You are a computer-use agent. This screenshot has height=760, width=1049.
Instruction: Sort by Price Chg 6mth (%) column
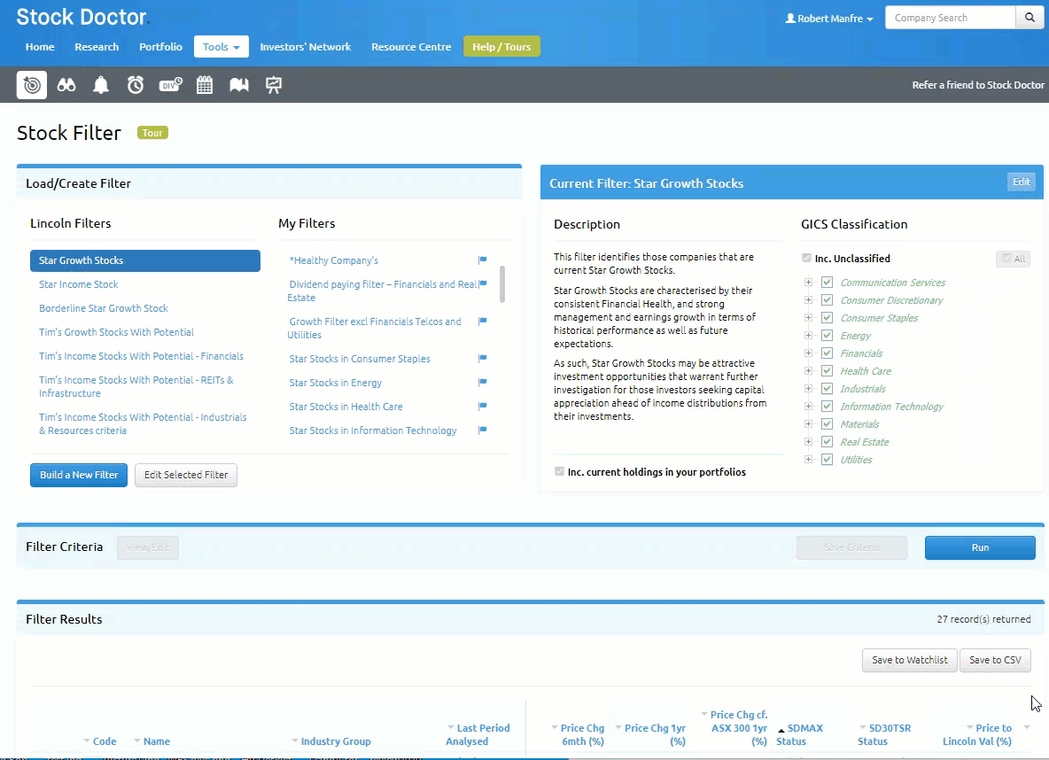582,734
